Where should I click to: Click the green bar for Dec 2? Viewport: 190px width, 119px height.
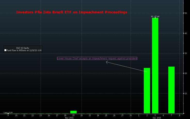pos(147,90)
